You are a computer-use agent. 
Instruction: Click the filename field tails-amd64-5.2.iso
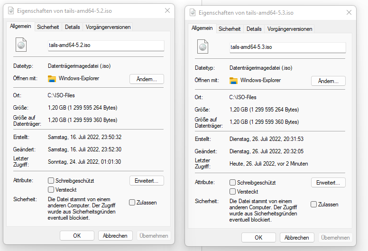click(106, 46)
